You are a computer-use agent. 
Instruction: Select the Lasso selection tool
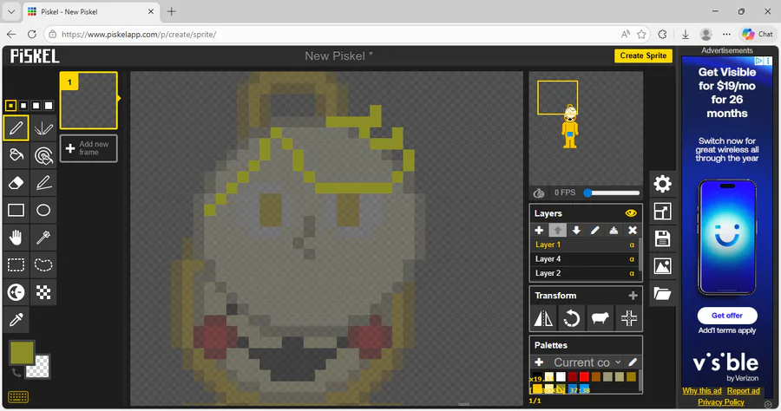(43, 264)
